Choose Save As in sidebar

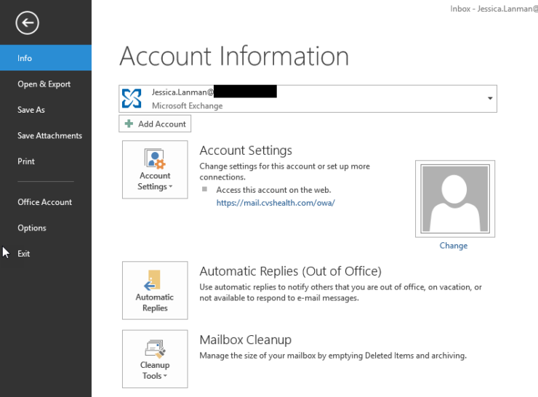point(46,110)
